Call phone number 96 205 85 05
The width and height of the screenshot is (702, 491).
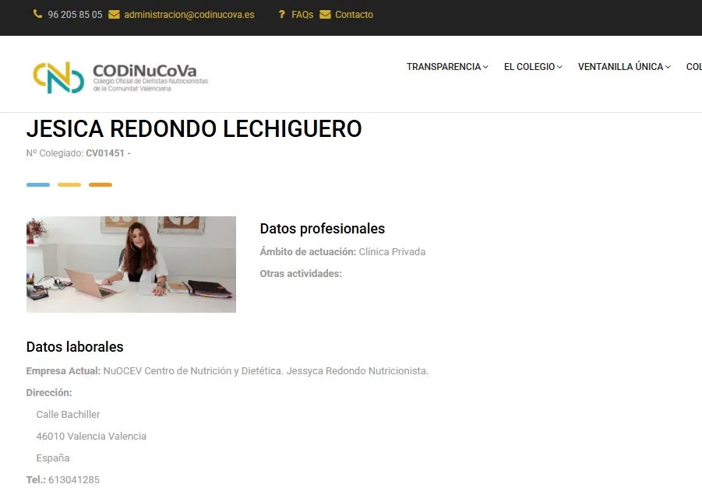click(75, 15)
